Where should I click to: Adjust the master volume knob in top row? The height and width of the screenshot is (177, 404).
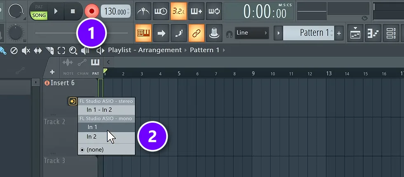click(x=16, y=11)
